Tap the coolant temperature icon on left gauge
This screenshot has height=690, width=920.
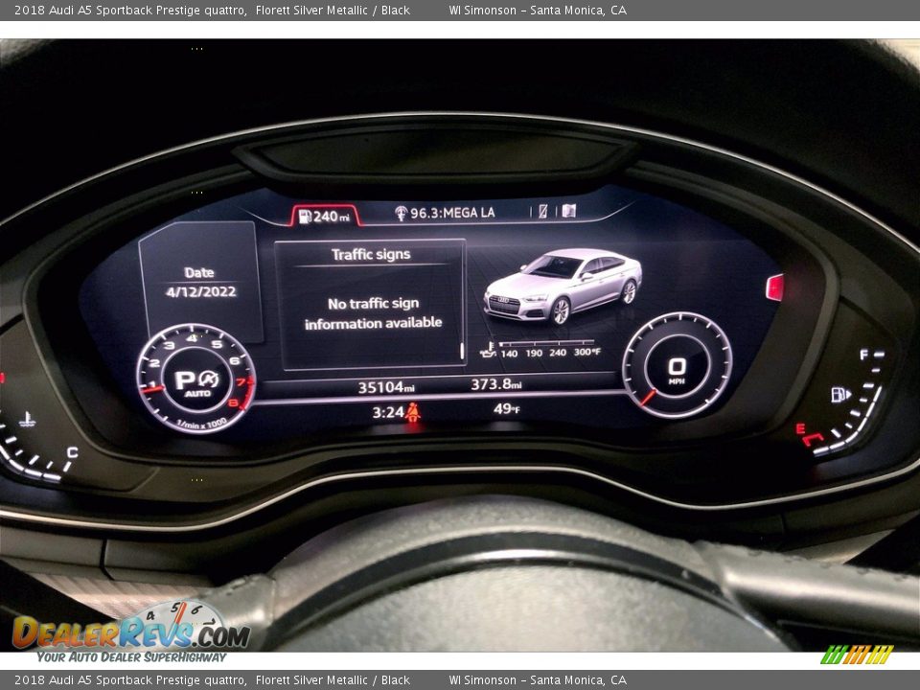point(27,419)
